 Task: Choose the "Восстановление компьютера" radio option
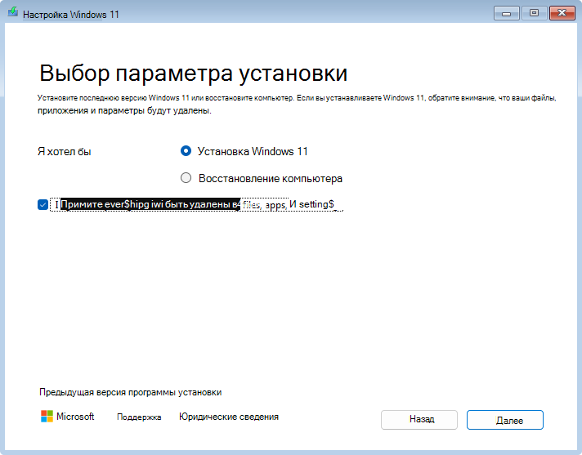pyautogui.click(x=186, y=178)
